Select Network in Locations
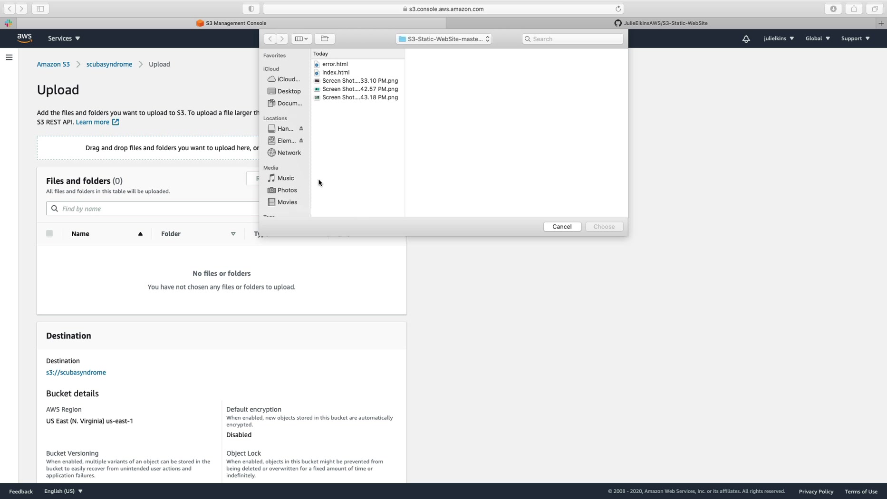 click(284, 153)
